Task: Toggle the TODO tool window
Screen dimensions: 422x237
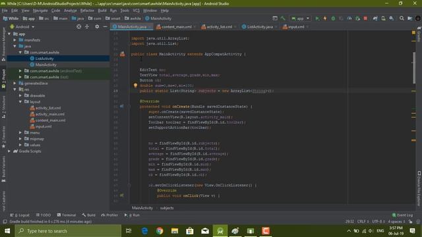Action: (x=43, y=215)
